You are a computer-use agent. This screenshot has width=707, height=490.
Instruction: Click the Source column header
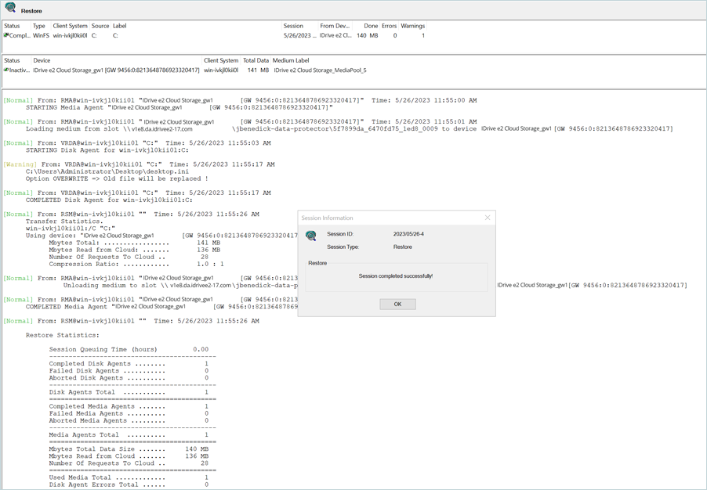point(100,26)
